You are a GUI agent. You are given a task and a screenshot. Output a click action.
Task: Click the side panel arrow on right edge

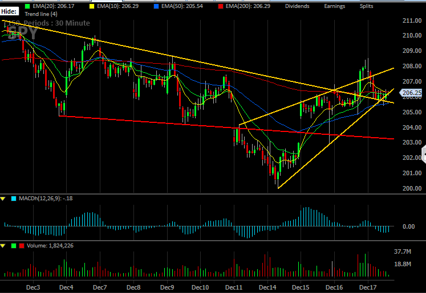click(x=424, y=154)
